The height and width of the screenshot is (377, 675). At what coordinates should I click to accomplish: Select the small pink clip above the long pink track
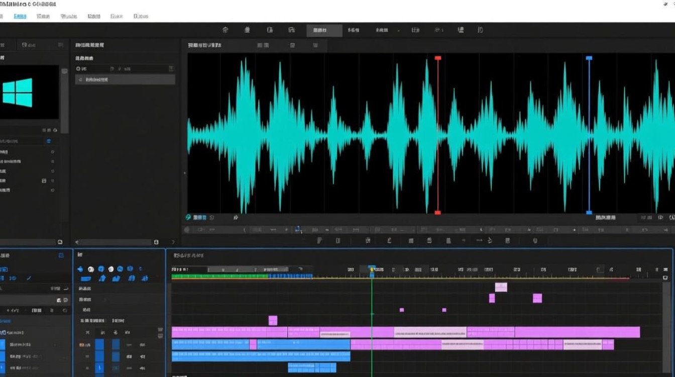273,320
